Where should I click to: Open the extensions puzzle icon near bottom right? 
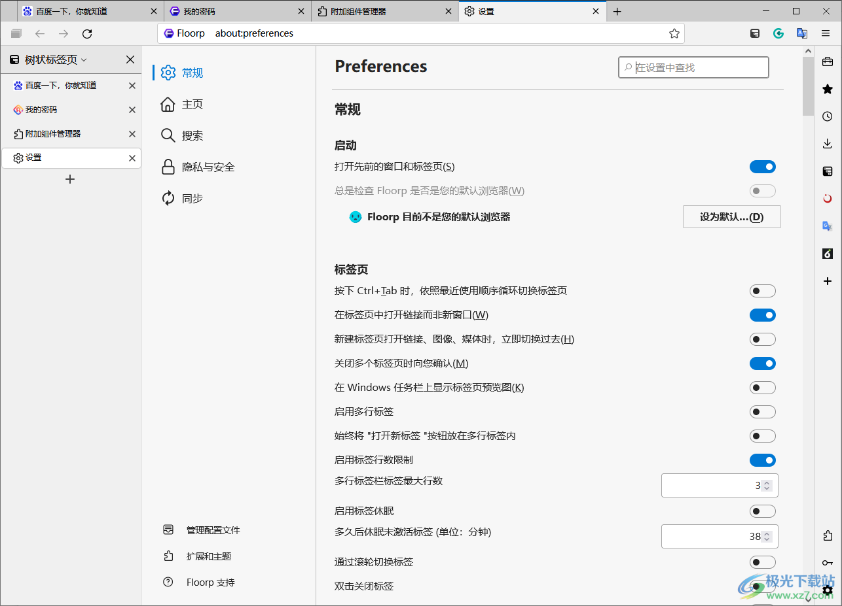(827, 535)
